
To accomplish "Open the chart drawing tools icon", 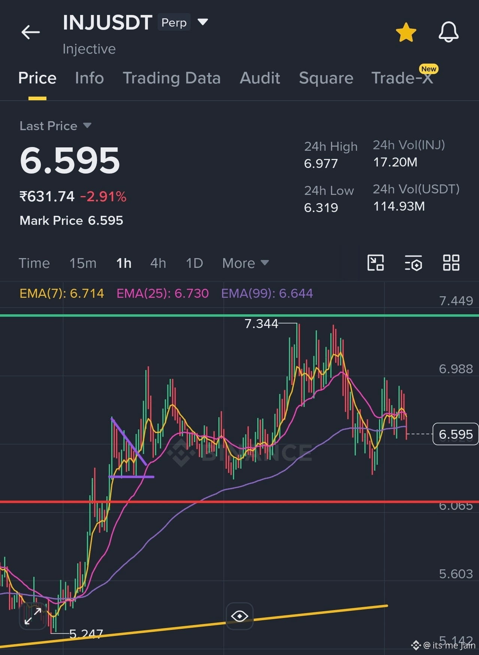I will click(x=376, y=263).
